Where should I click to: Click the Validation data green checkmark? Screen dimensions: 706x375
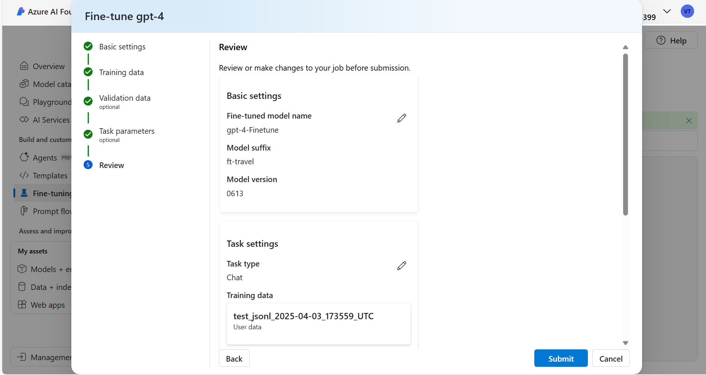[88, 101]
